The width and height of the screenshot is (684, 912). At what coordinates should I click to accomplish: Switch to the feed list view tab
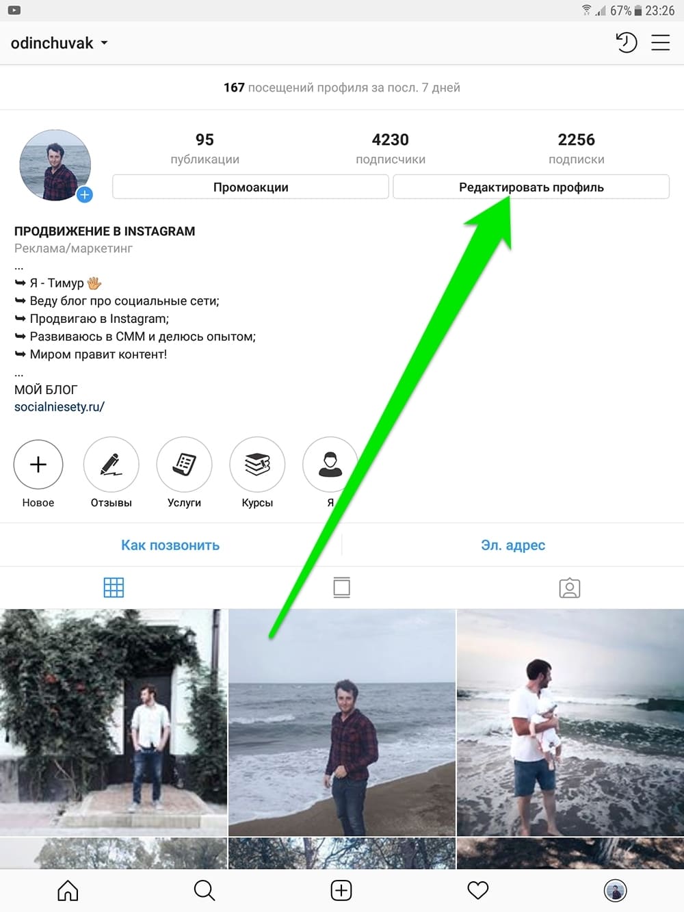click(x=341, y=588)
